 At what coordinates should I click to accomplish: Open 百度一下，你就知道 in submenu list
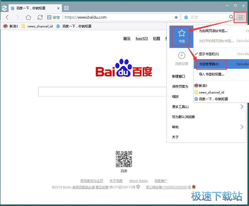pos(211,99)
